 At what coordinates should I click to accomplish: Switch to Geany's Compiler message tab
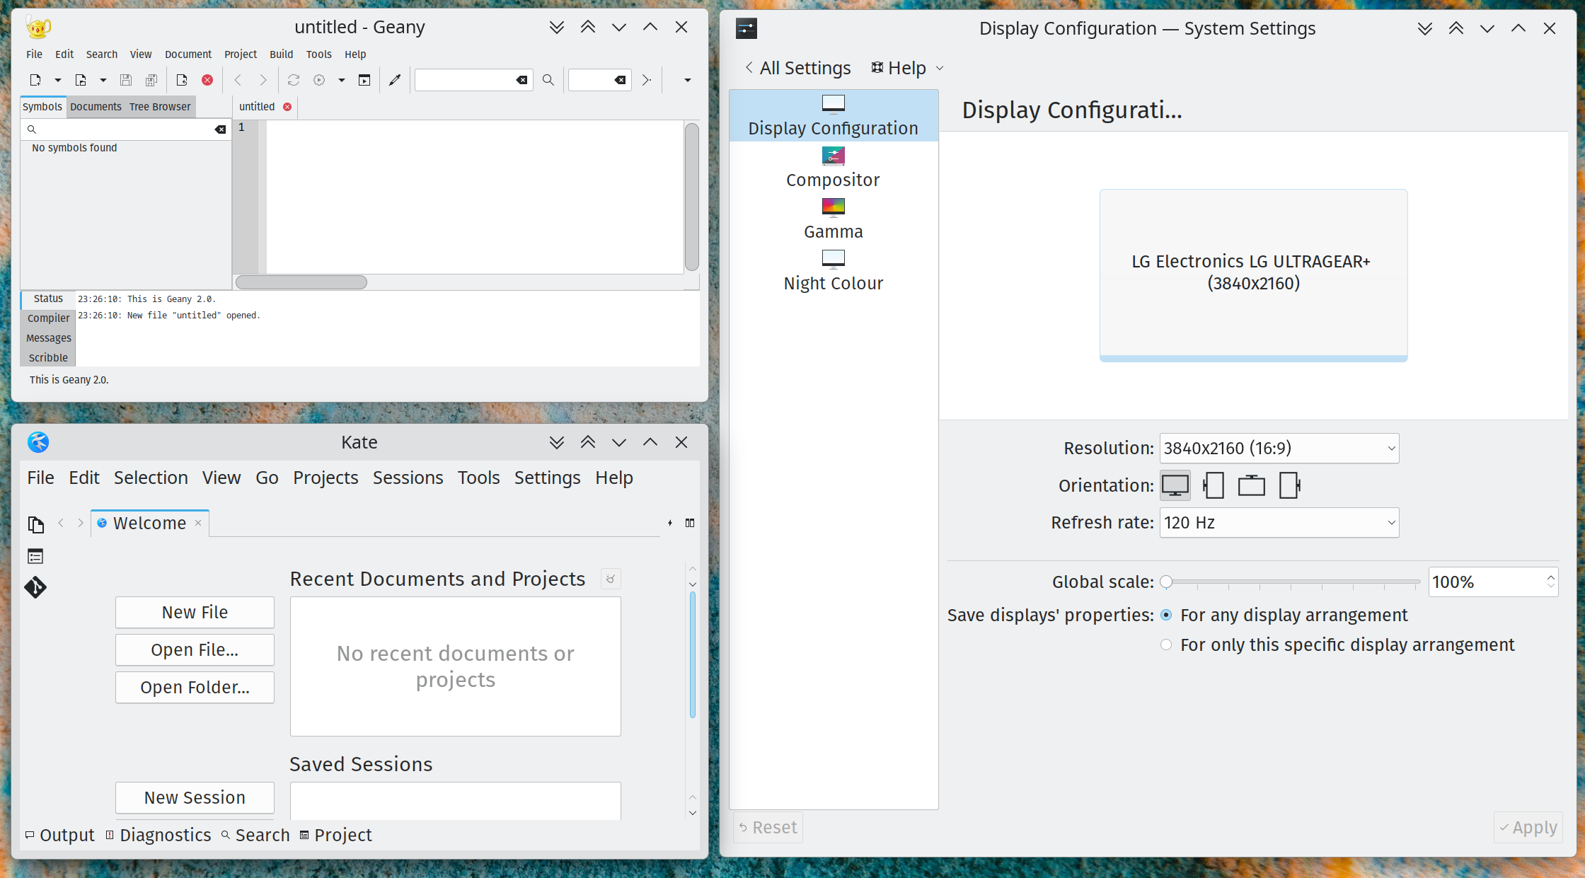point(49,318)
